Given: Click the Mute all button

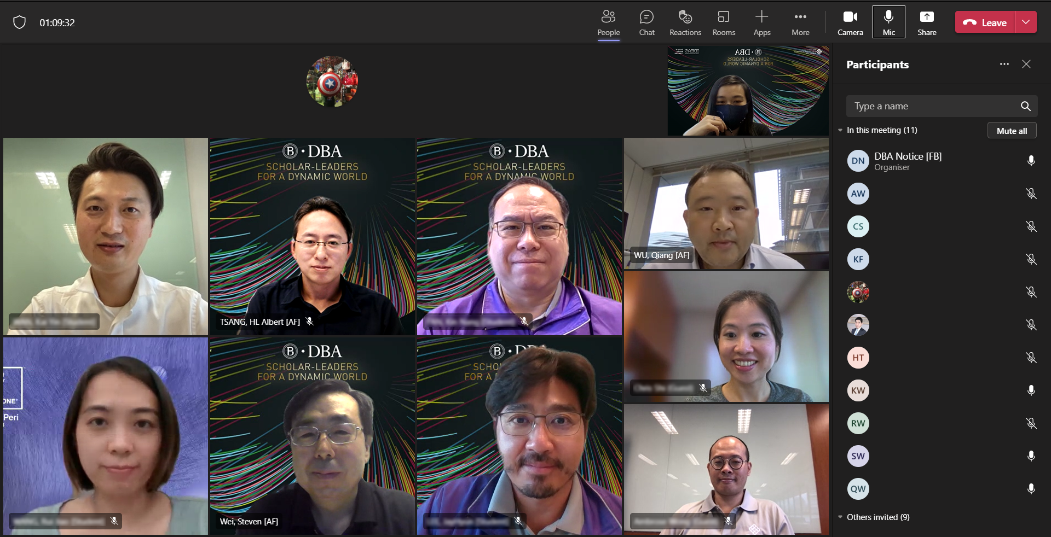Looking at the screenshot, I should point(1012,131).
